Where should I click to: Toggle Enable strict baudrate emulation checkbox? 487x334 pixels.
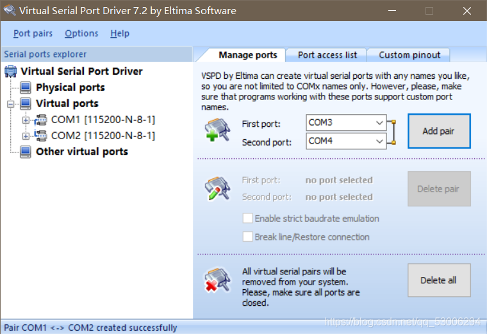(x=247, y=218)
